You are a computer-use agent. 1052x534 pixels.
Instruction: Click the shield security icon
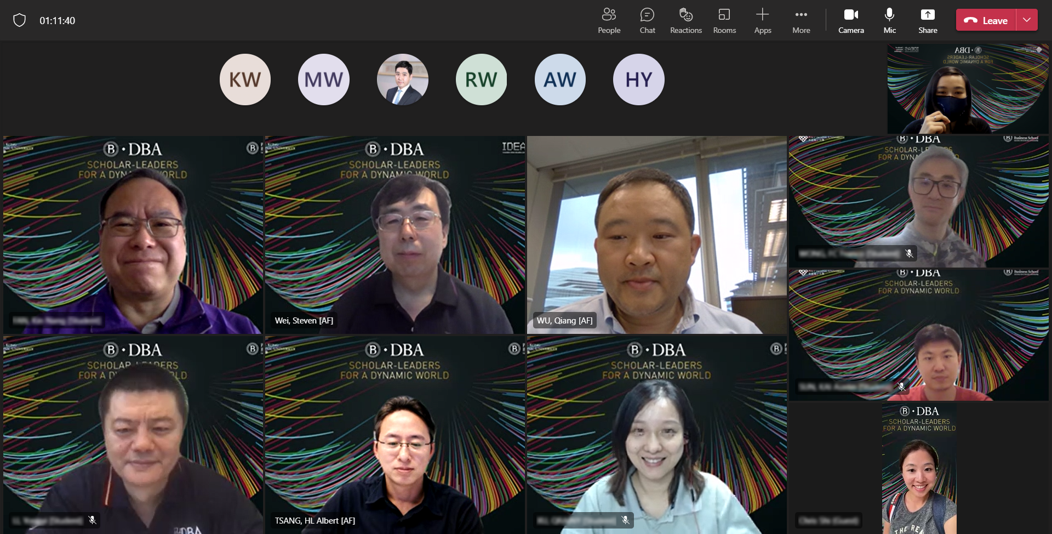click(x=20, y=21)
